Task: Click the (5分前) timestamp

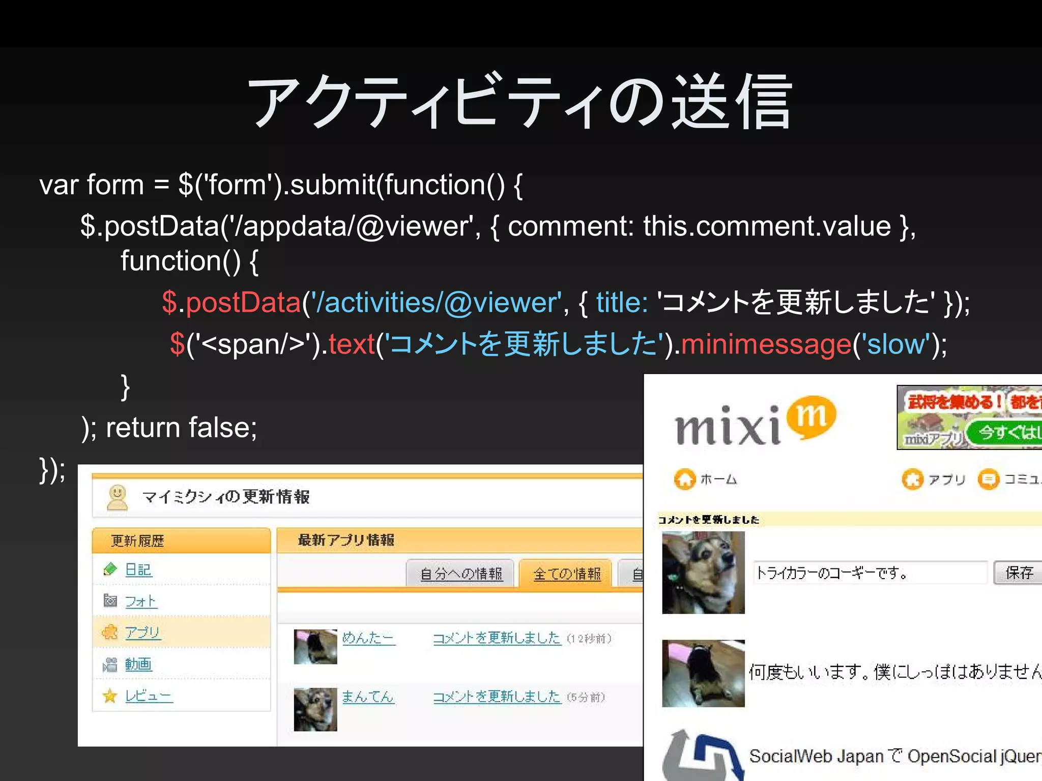Action: point(586,698)
